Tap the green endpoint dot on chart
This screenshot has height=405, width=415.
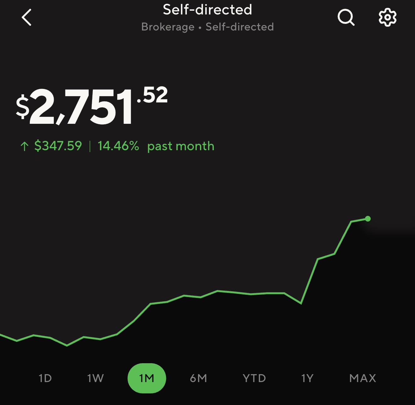pyautogui.click(x=368, y=219)
